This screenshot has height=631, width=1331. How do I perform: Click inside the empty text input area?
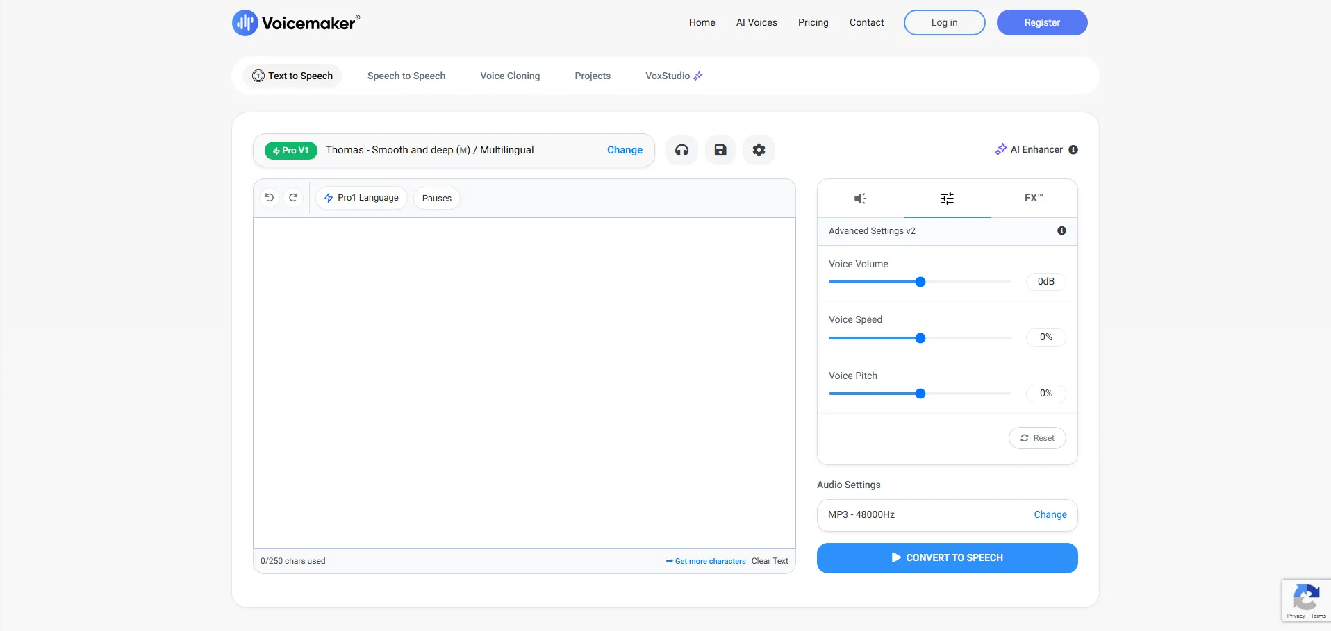[524, 382]
